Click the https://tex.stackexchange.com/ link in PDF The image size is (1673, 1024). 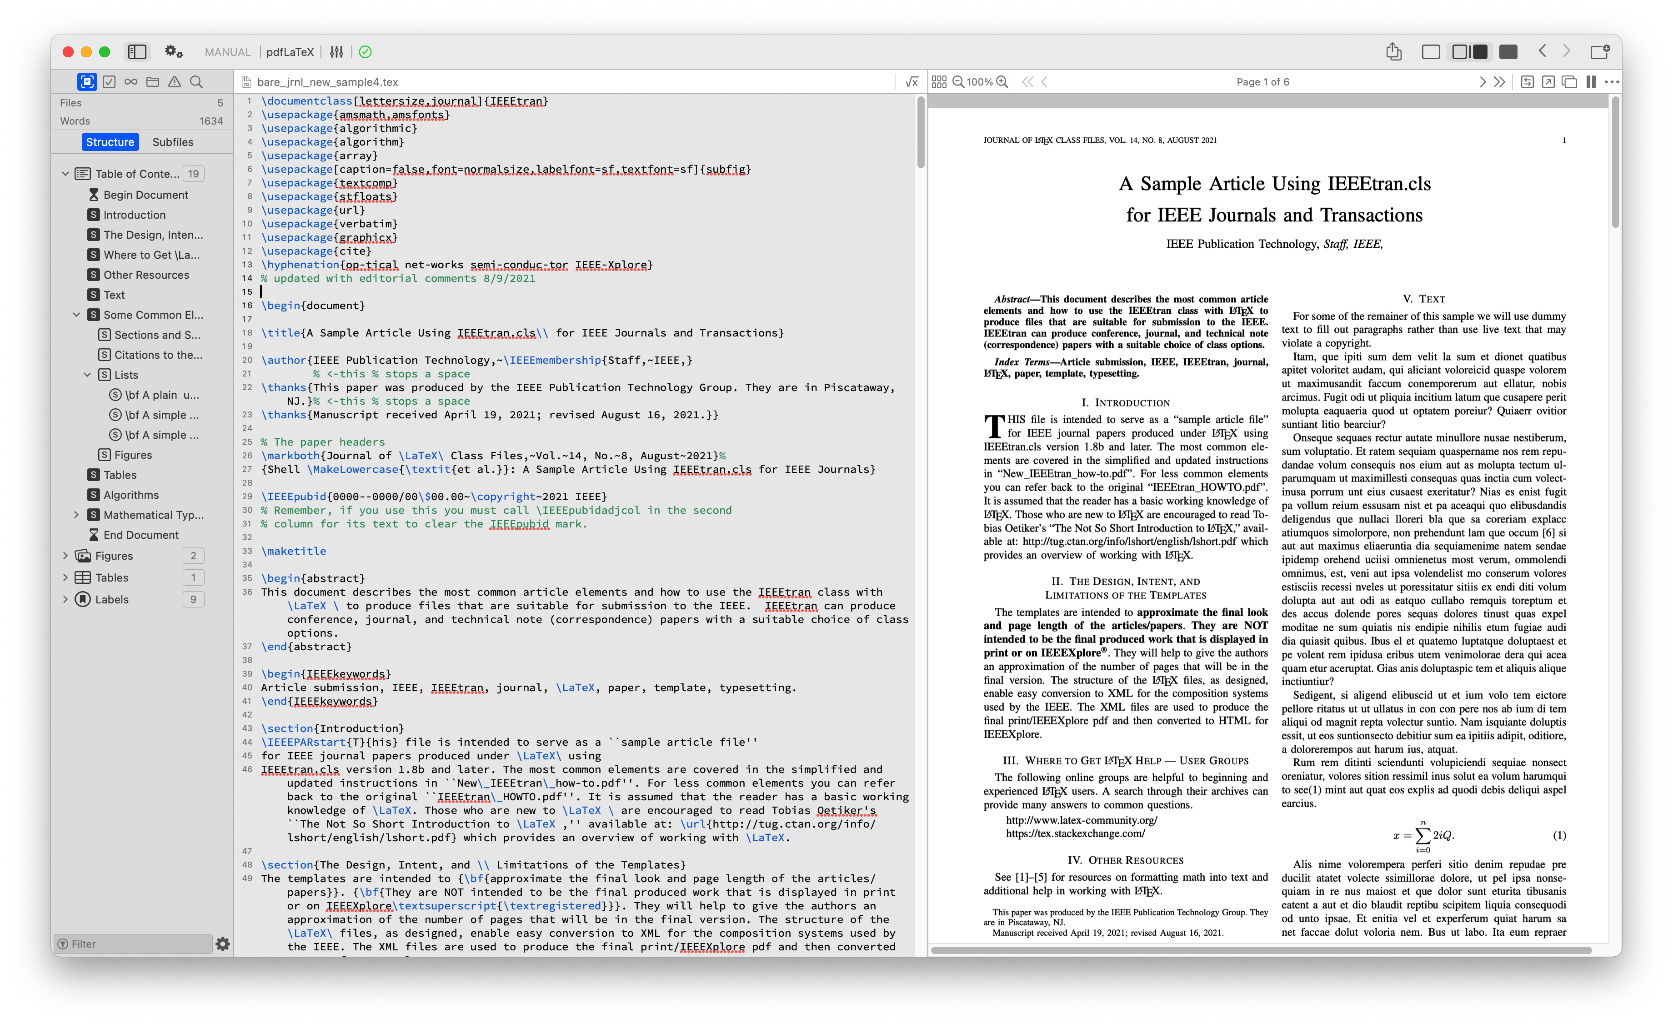click(1076, 833)
